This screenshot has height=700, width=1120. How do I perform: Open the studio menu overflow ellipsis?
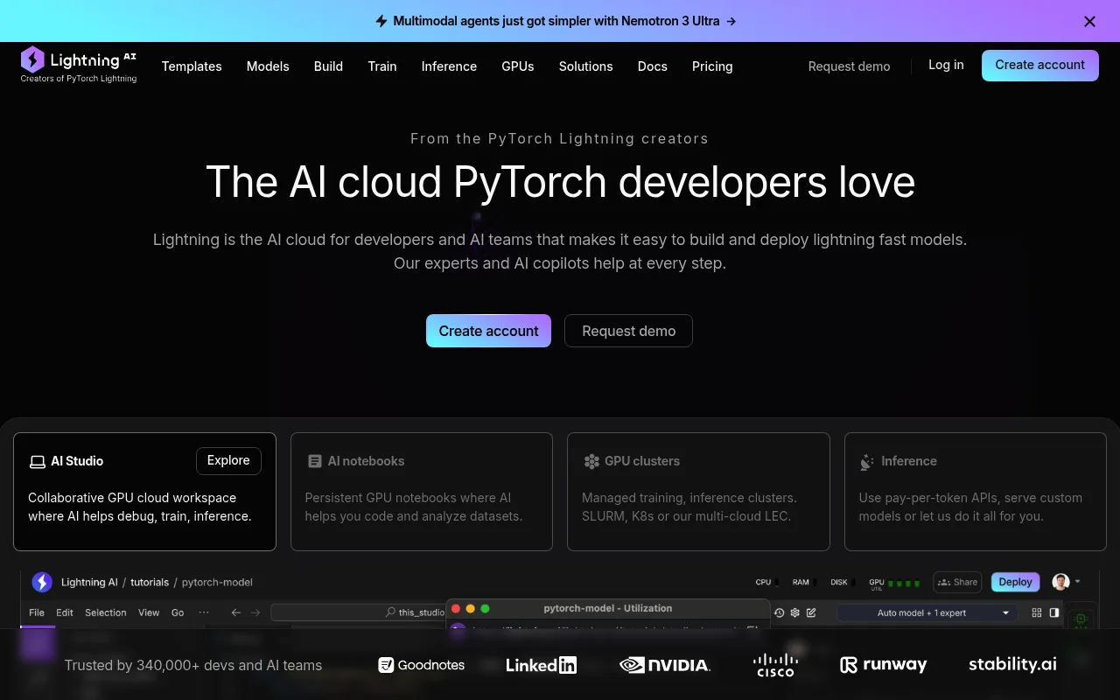pyautogui.click(x=204, y=612)
